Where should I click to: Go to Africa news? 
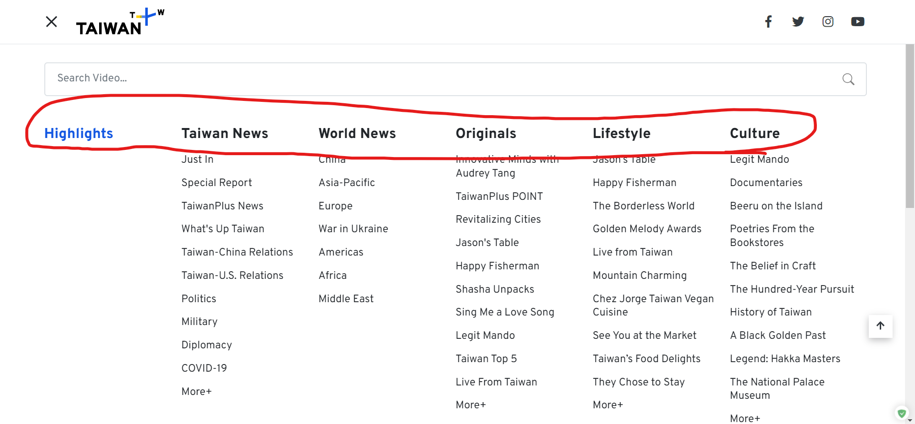click(333, 275)
